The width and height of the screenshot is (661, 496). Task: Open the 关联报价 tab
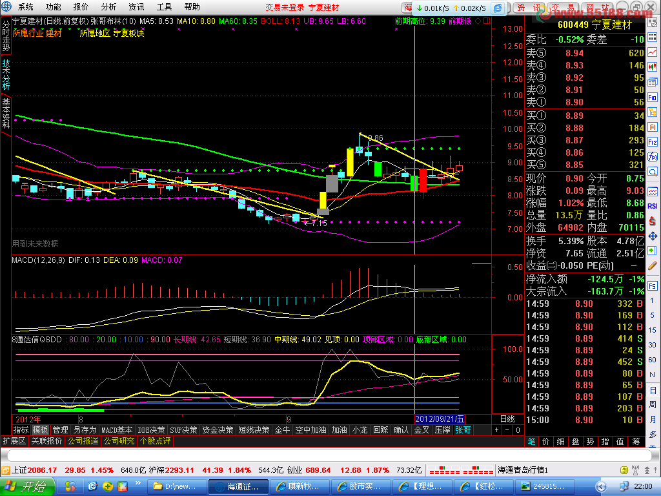point(46,440)
